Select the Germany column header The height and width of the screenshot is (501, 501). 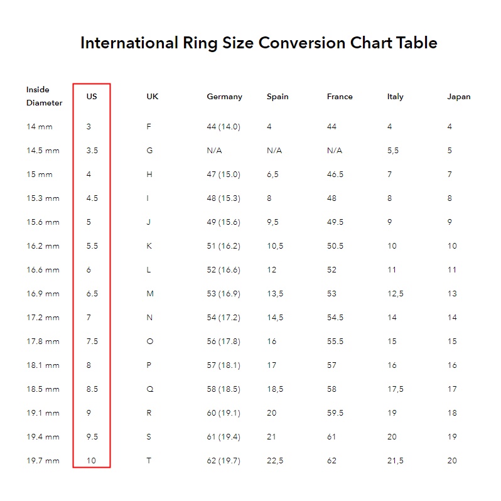tap(224, 97)
